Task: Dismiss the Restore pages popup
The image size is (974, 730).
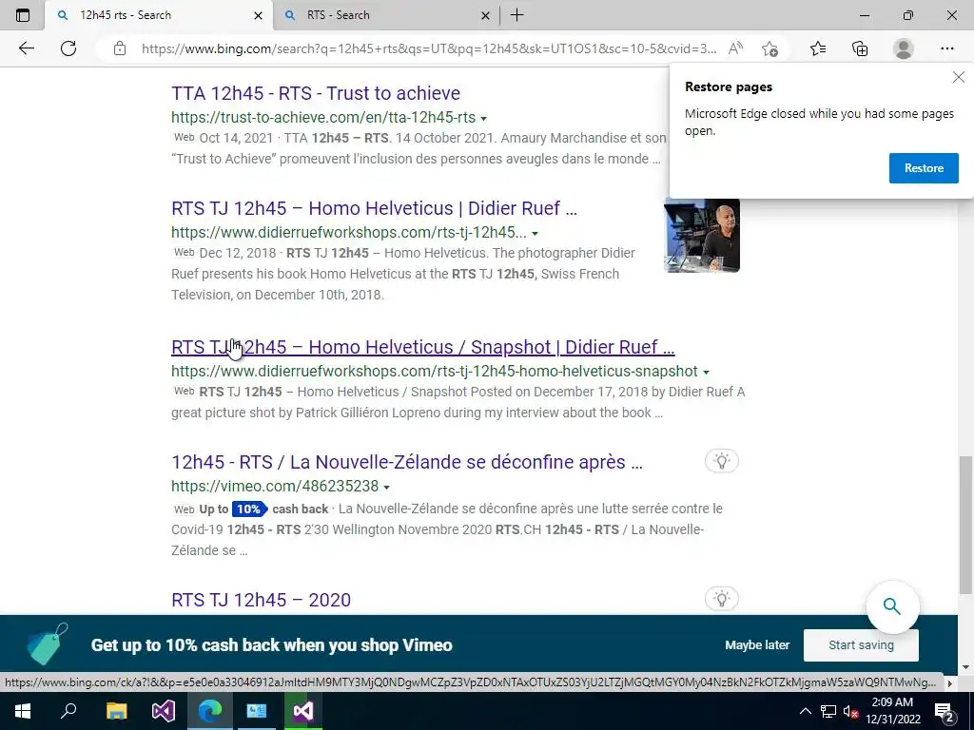Action: (959, 77)
